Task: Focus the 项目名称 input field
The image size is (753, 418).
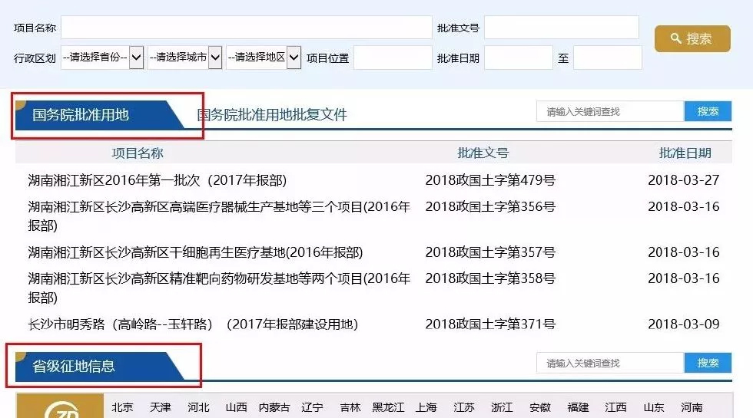Action: pyautogui.click(x=246, y=28)
